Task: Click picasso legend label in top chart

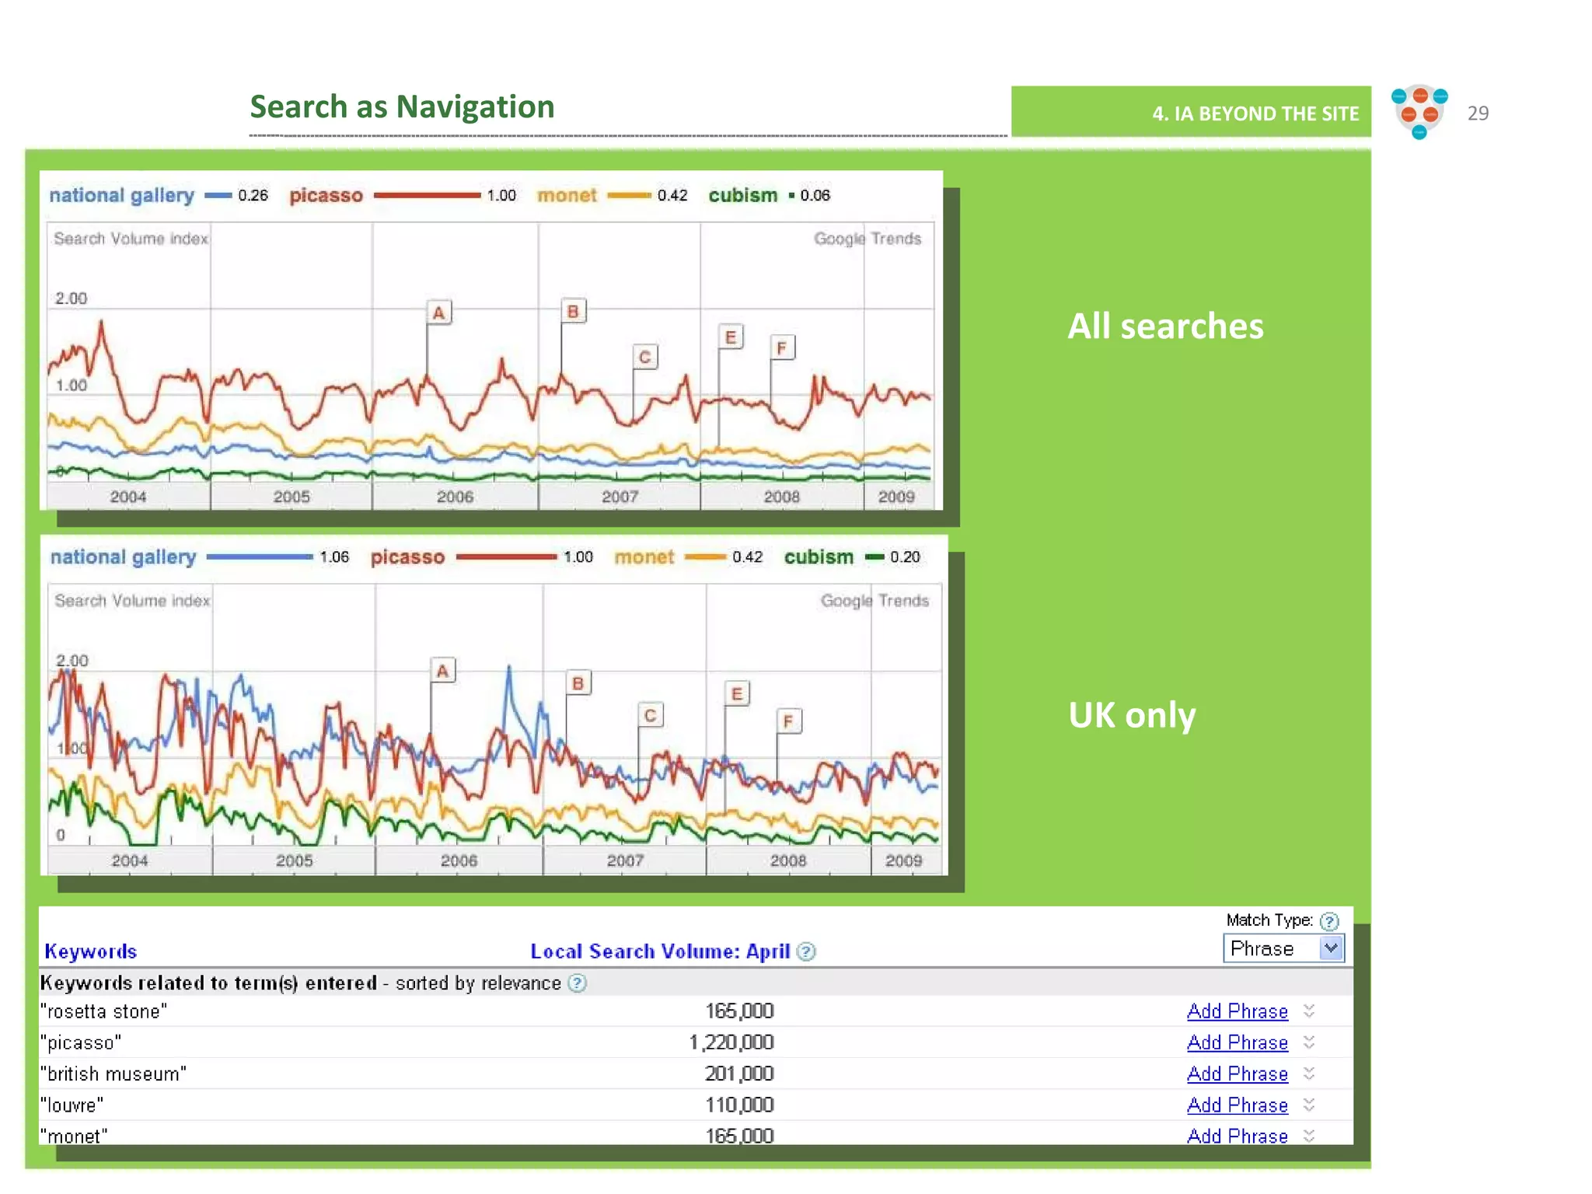Action: pos(326,195)
